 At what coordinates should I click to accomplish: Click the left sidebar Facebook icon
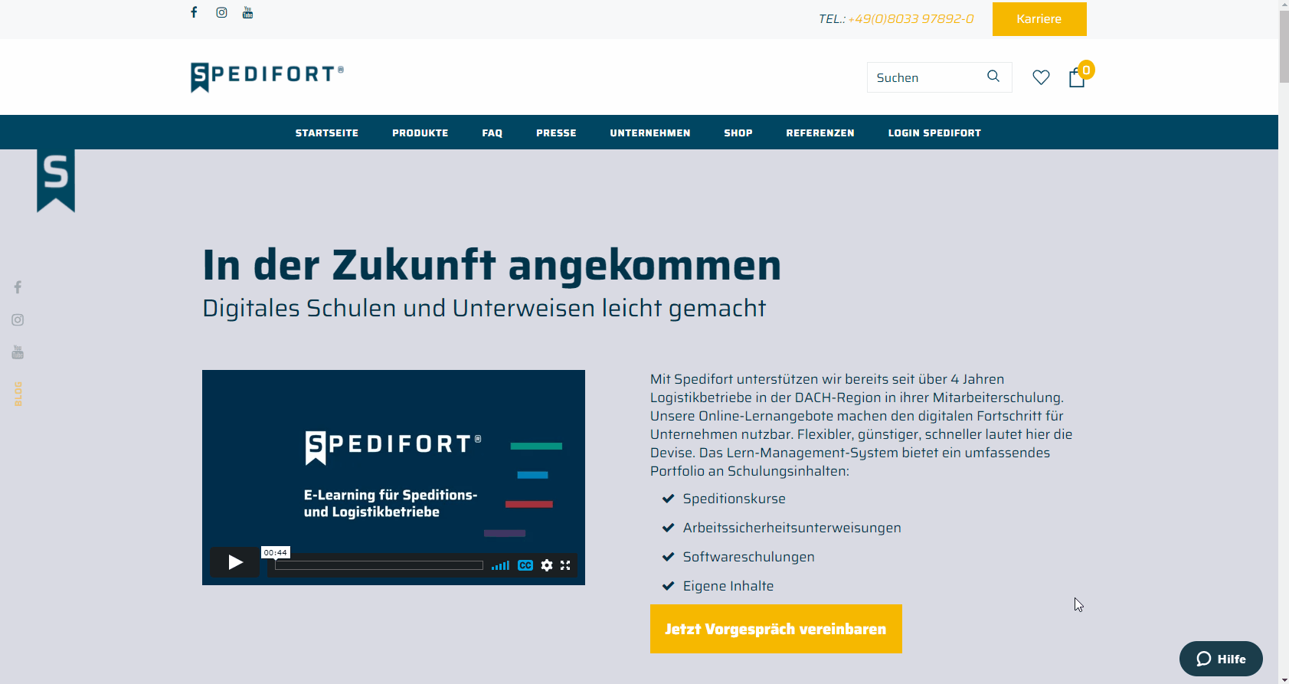(18, 287)
